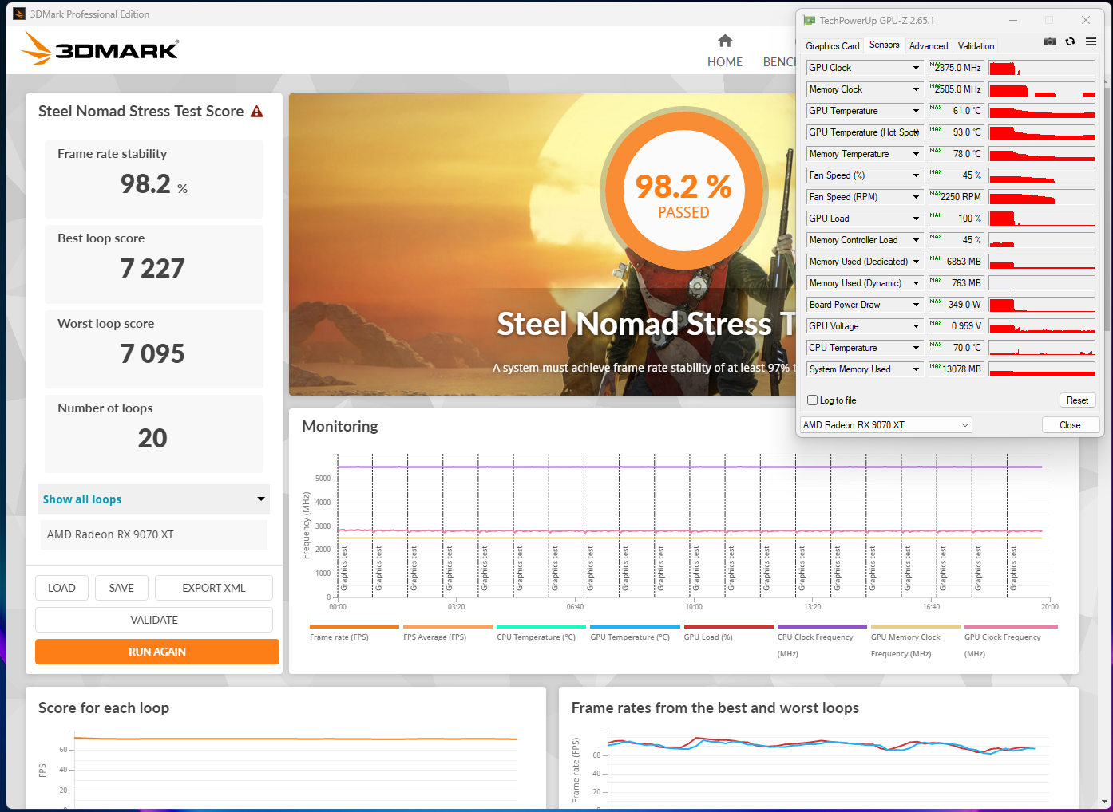The image size is (1113, 812).
Task: Click the 0.959 V GPU Voltage reading
Action: (956, 326)
